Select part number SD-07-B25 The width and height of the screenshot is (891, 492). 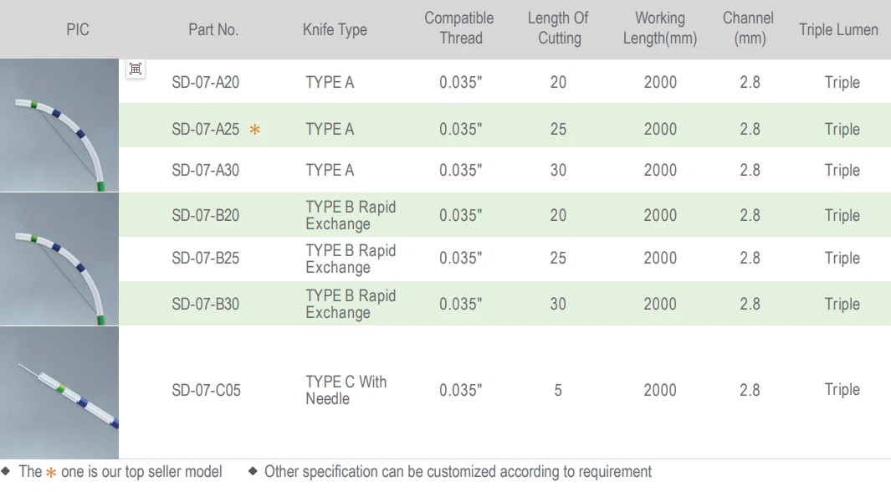[x=206, y=259]
